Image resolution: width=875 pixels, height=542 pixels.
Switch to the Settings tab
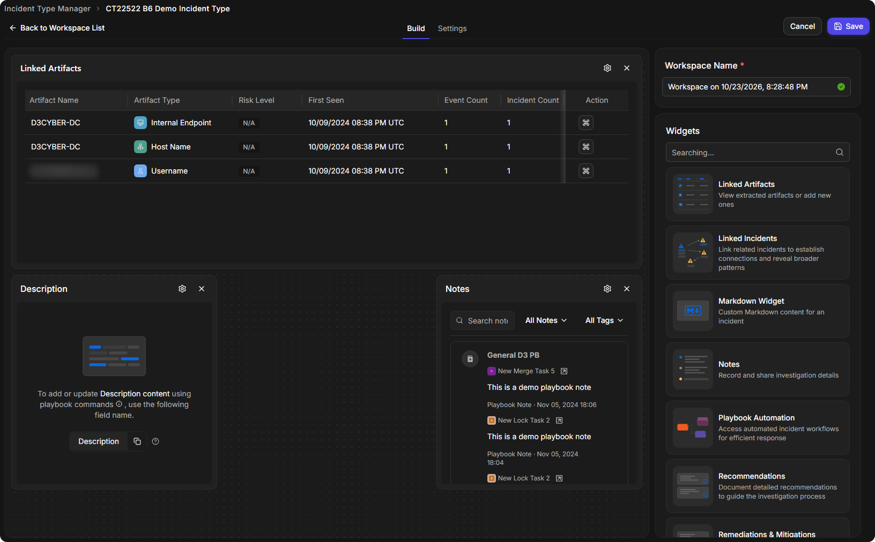[452, 28]
